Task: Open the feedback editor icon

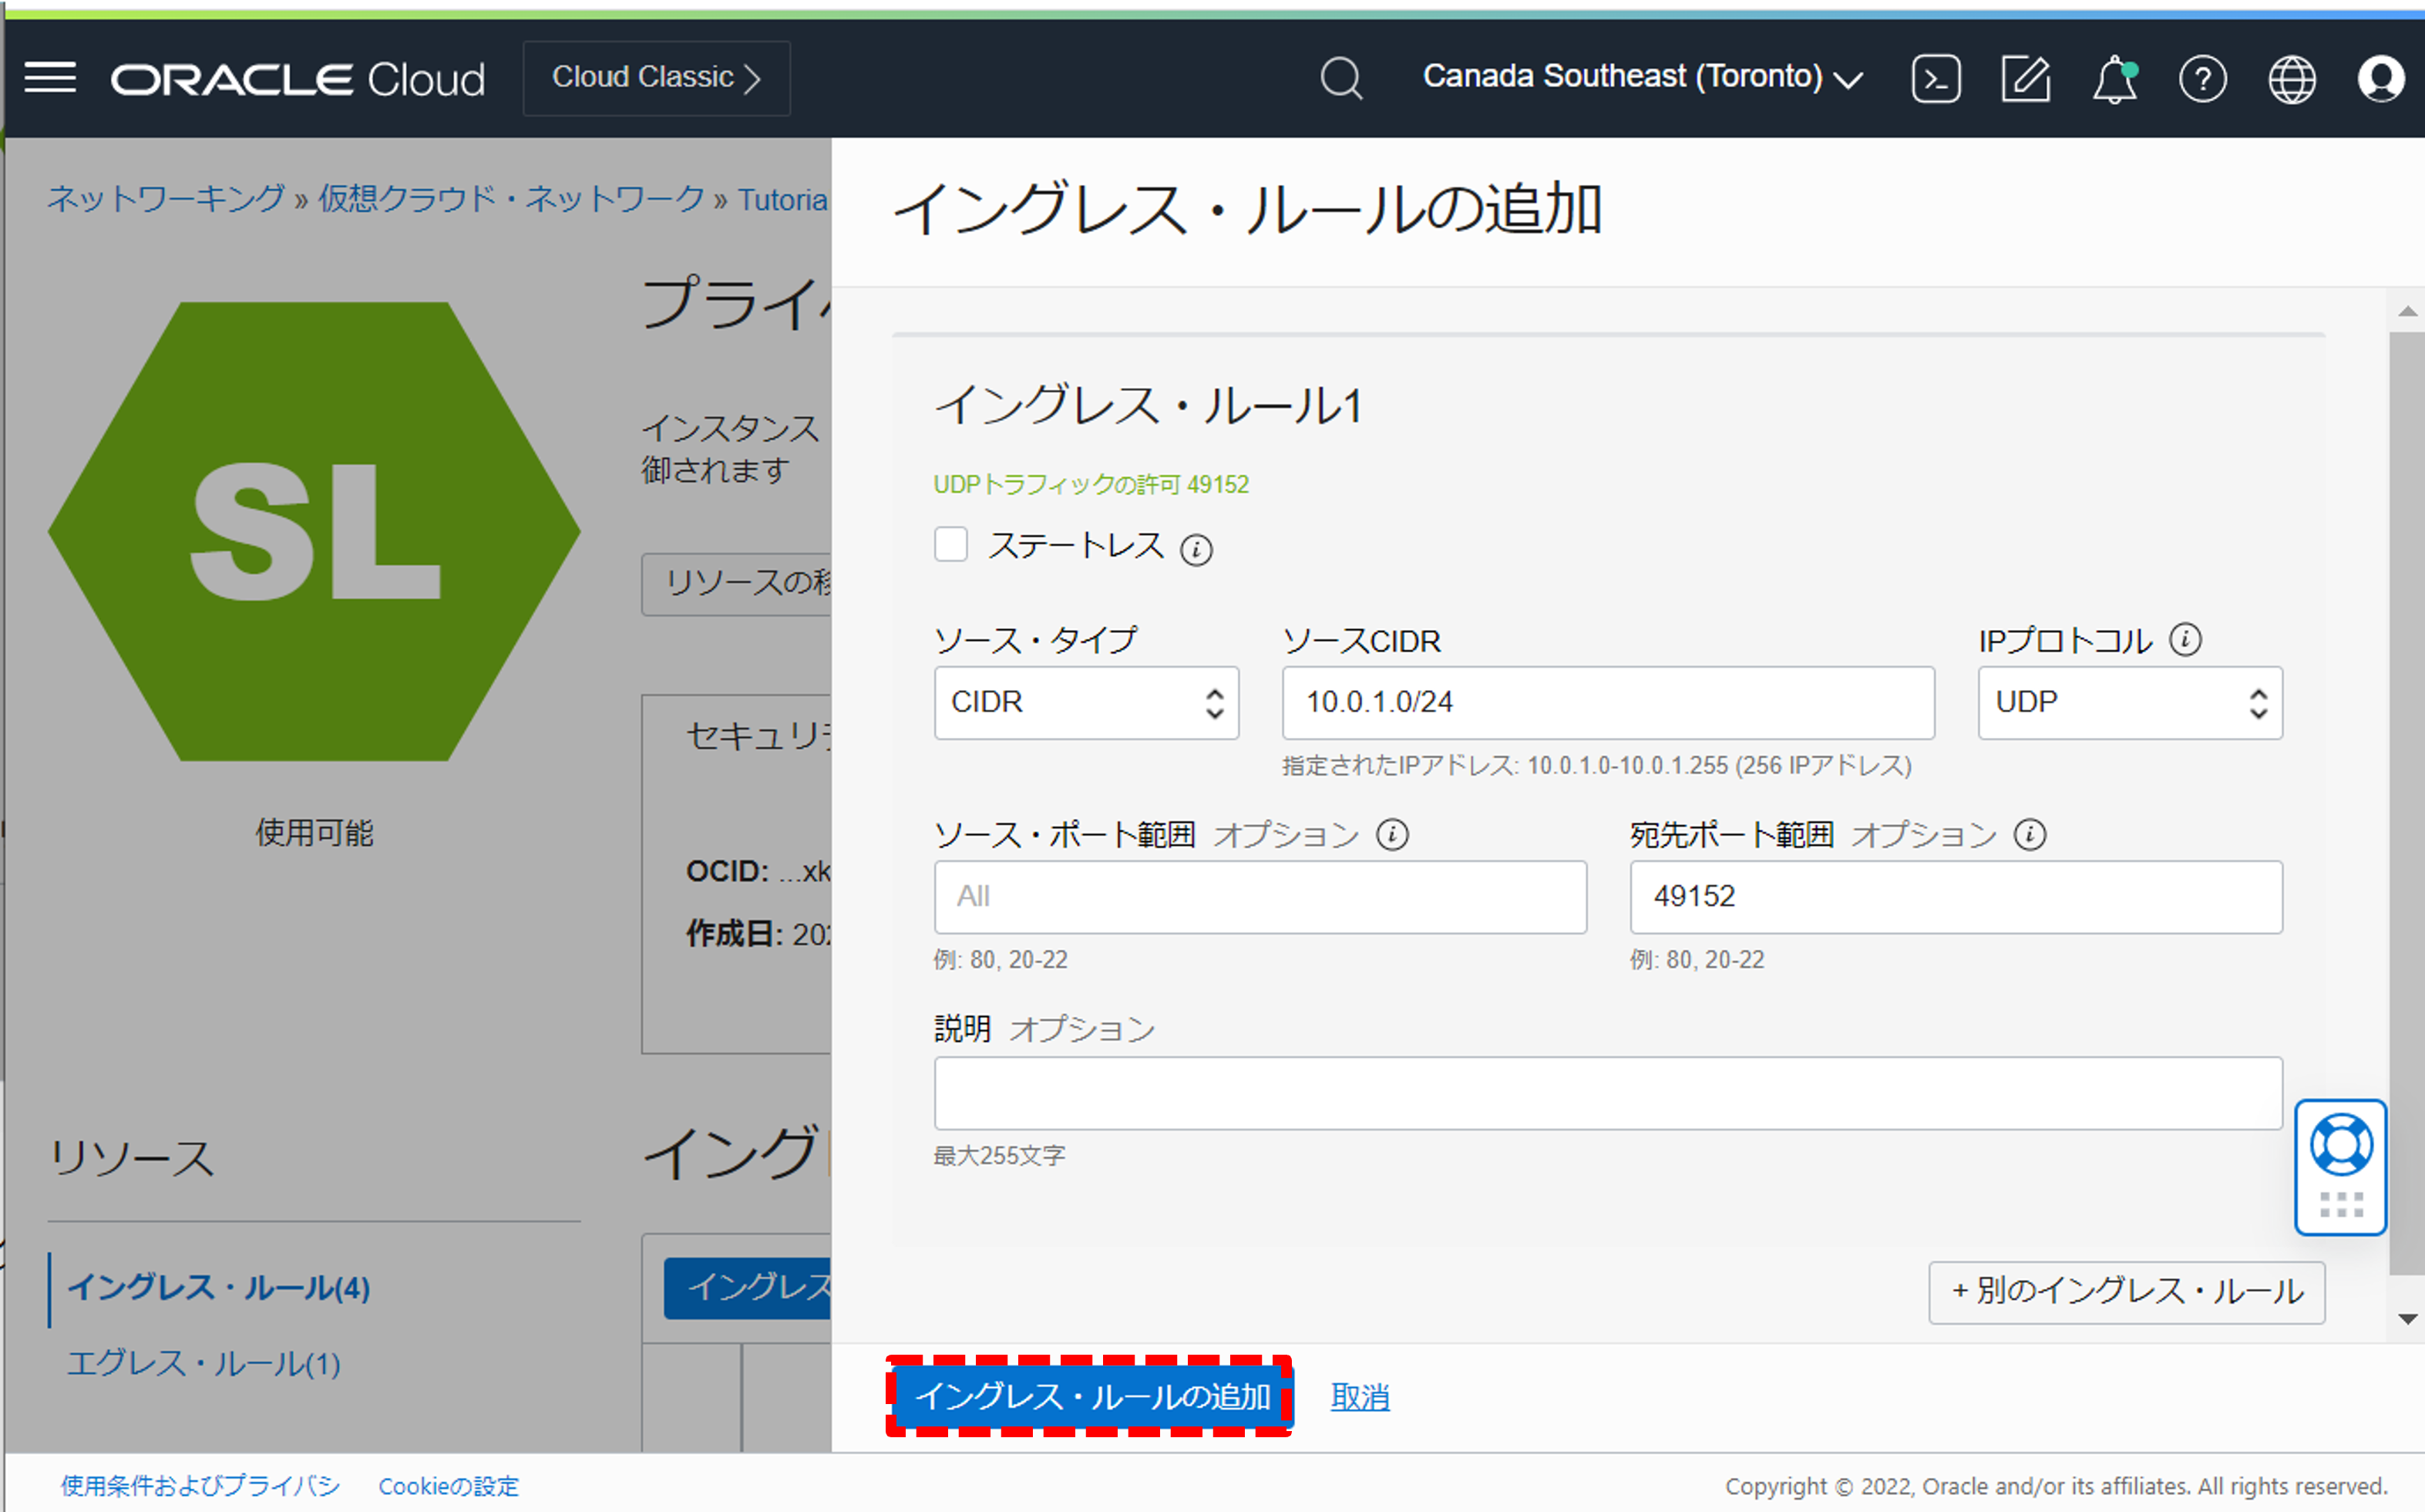Action: (2025, 78)
